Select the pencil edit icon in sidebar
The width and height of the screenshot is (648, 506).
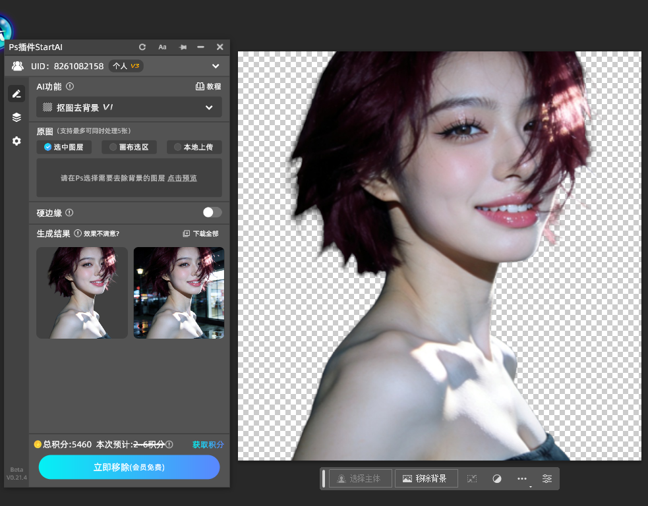(x=16, y=94)
